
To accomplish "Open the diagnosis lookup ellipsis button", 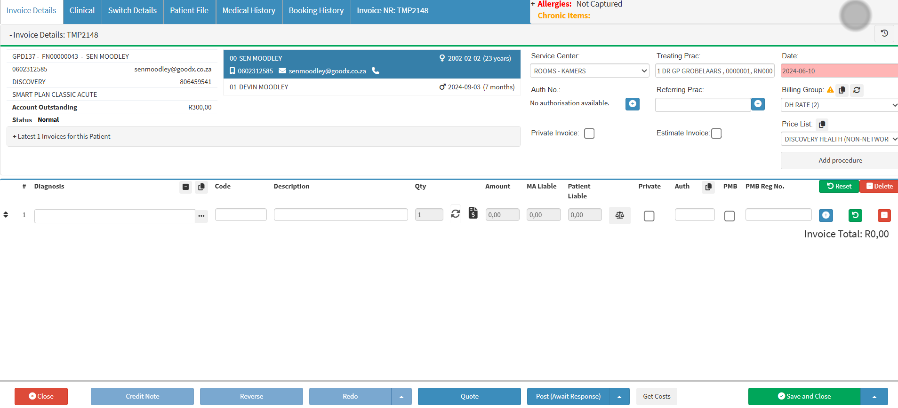I will pos(201,216).
